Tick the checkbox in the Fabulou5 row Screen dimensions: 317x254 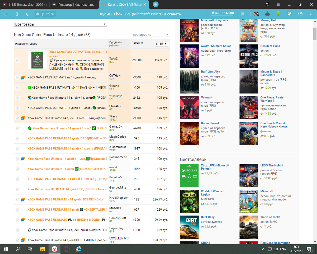pos(17,179)
